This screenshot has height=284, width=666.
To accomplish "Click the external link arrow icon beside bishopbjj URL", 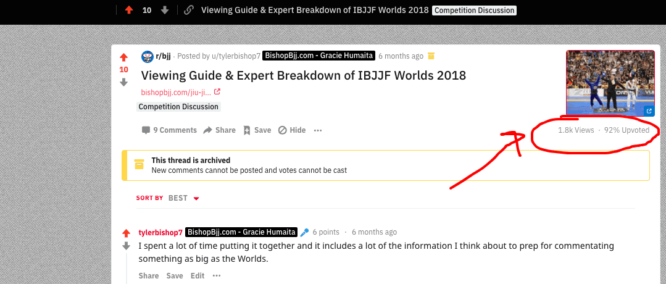I will pos(217,91).
